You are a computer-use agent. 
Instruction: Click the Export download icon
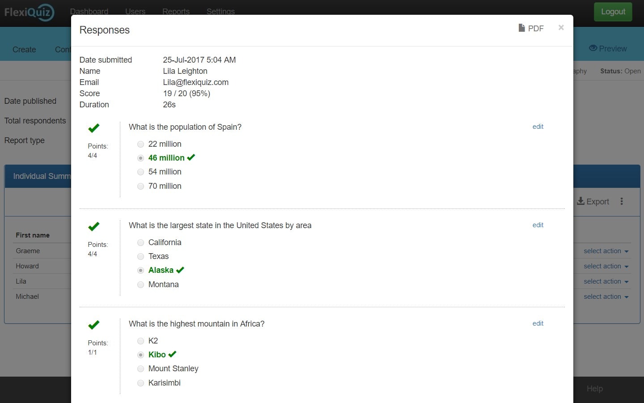(580, 201)
